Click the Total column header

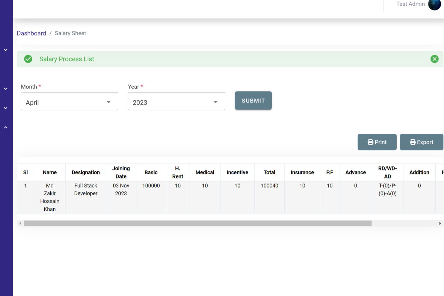click(269, 172)
